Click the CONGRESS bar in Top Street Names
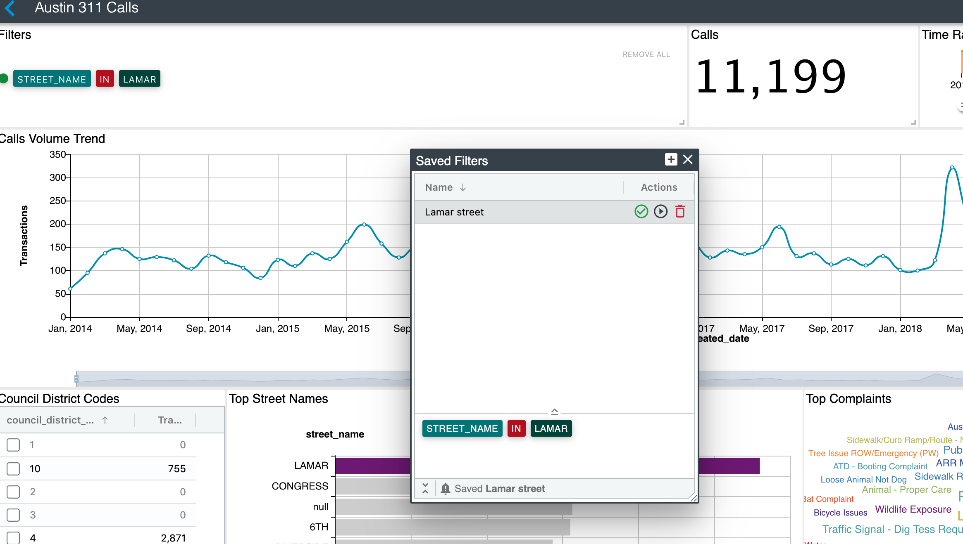The width and height of the screenshot is (963, 544). click(x=373, y=486)
